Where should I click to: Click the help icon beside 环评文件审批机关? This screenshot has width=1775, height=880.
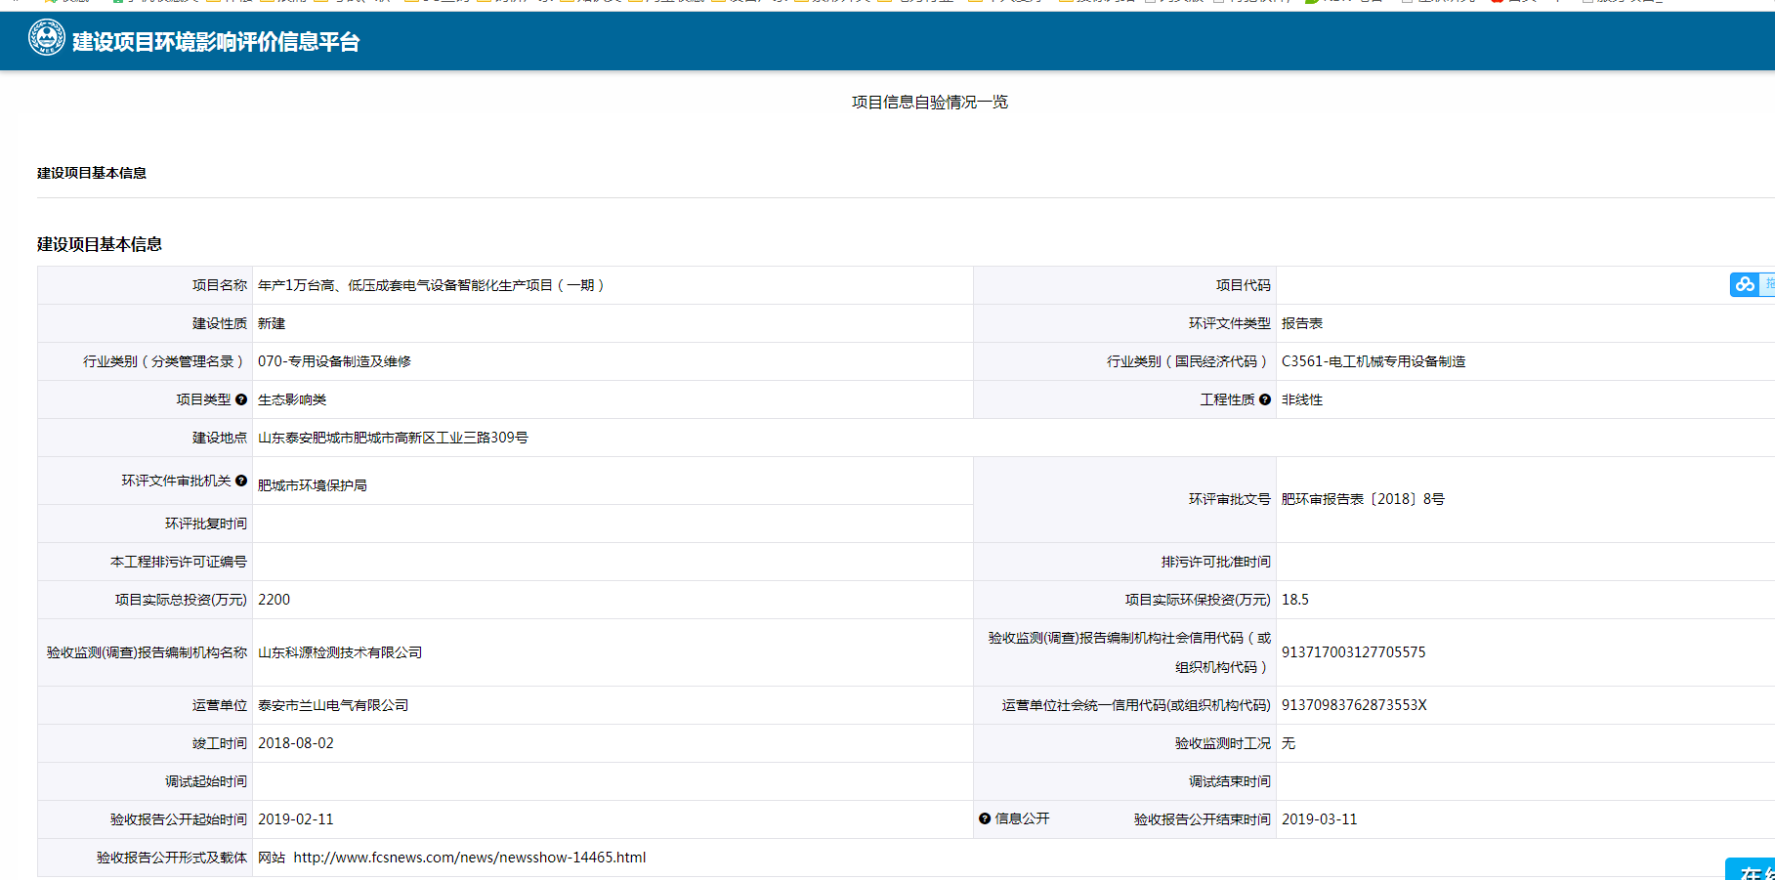pos(241,481)
